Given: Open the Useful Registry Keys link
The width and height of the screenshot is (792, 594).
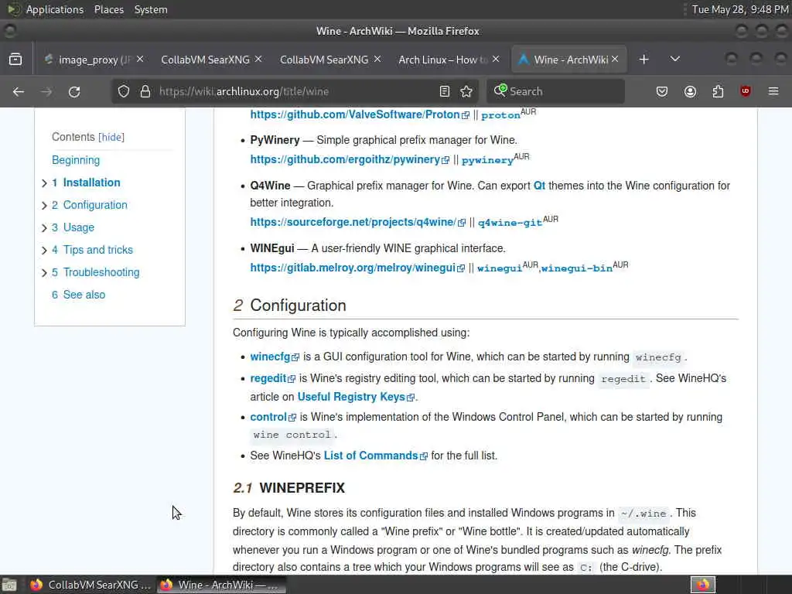Looking at the screenshot, I should point(356,397).
